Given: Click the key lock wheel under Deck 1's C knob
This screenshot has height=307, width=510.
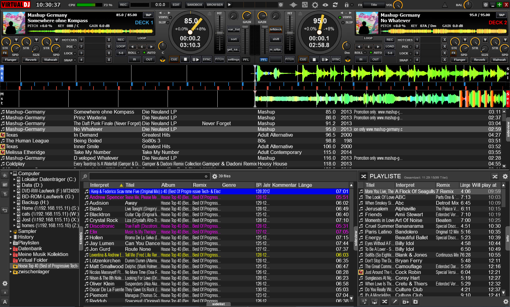Looking at the screenshot, I should pos(163,60).
